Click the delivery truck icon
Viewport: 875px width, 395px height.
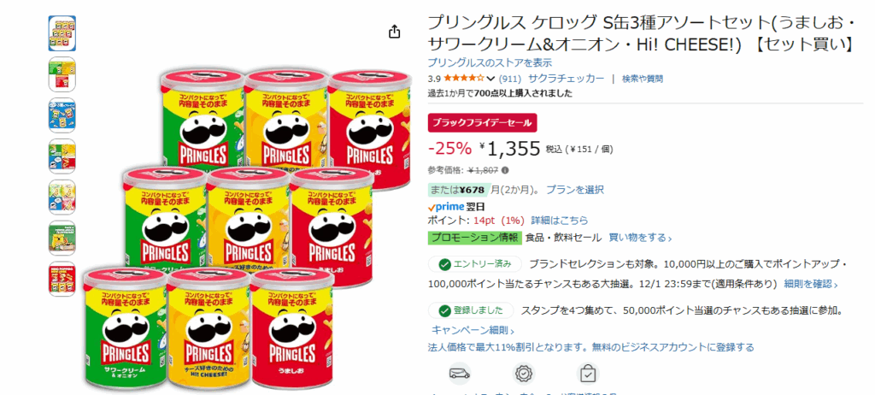[x=460, y=374]
